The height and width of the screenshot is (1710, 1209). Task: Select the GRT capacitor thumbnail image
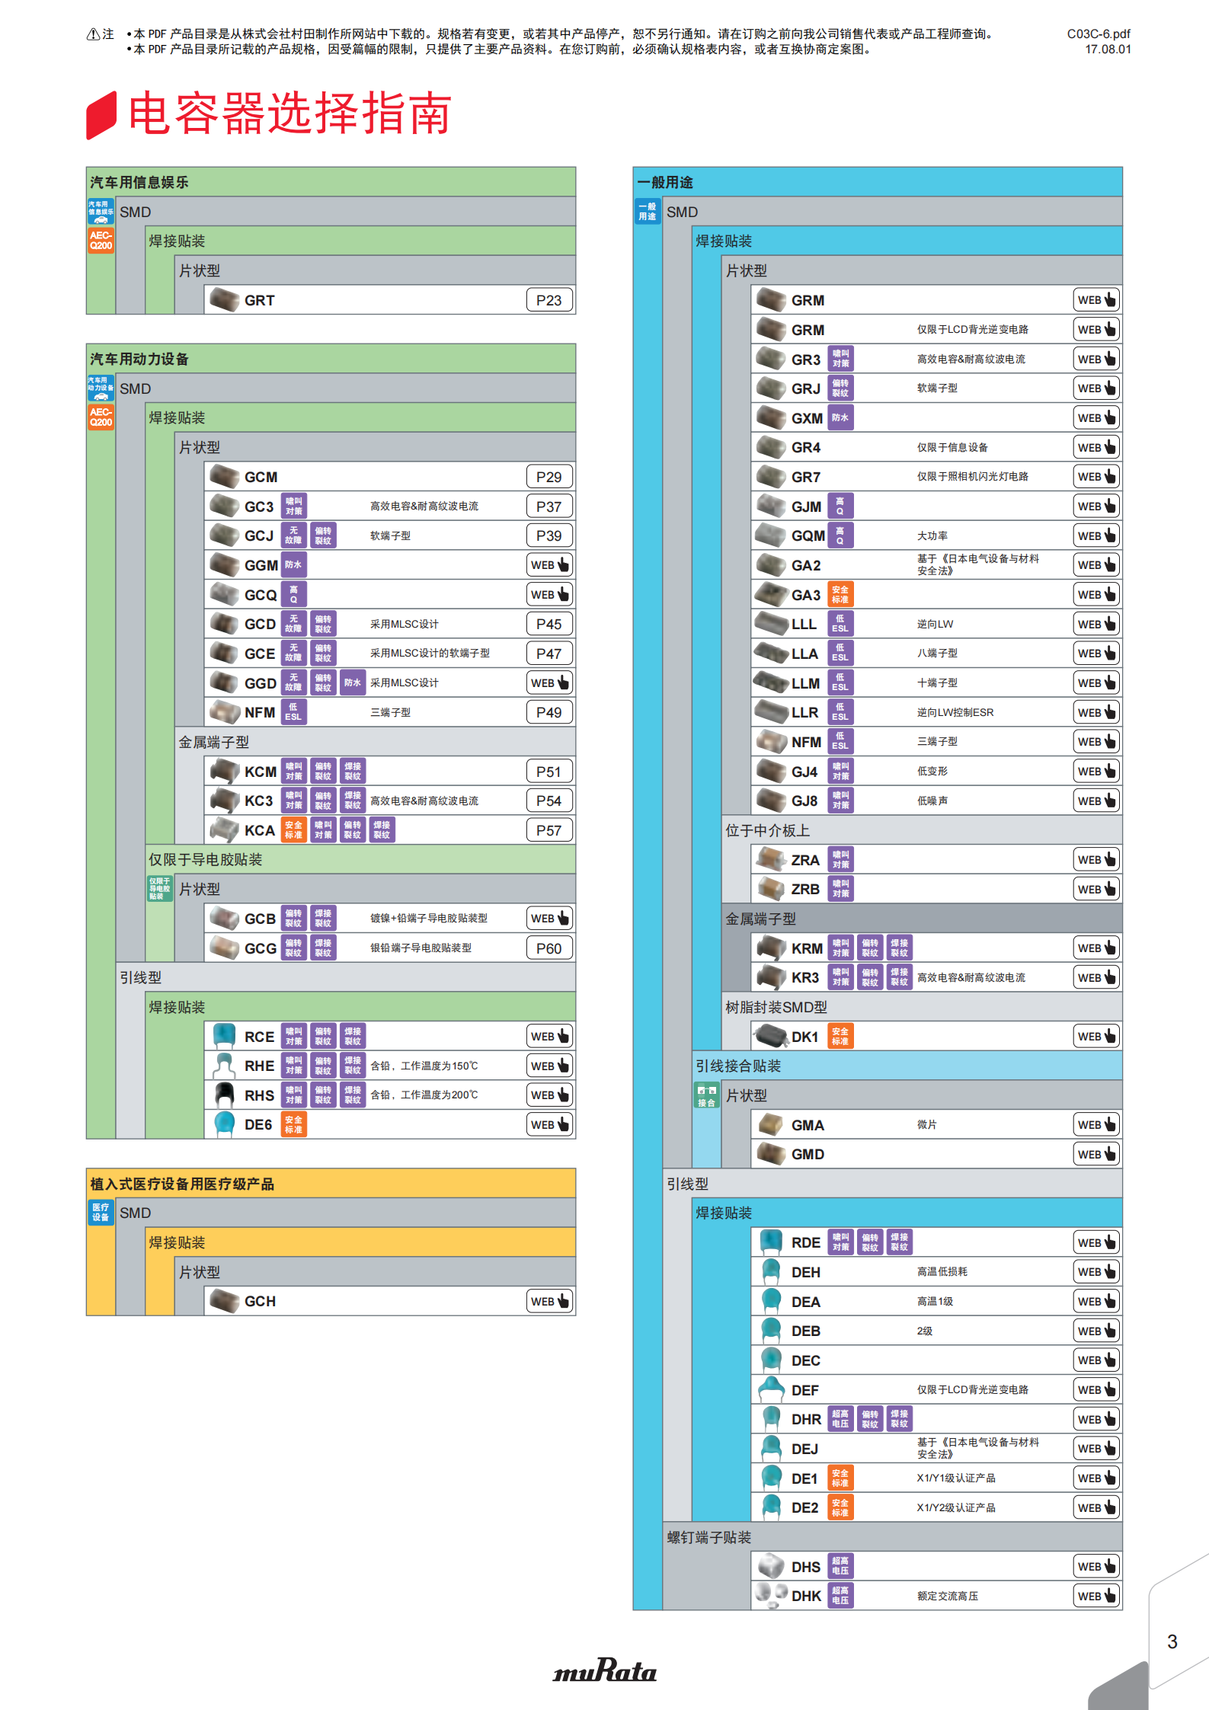point(224,300)
